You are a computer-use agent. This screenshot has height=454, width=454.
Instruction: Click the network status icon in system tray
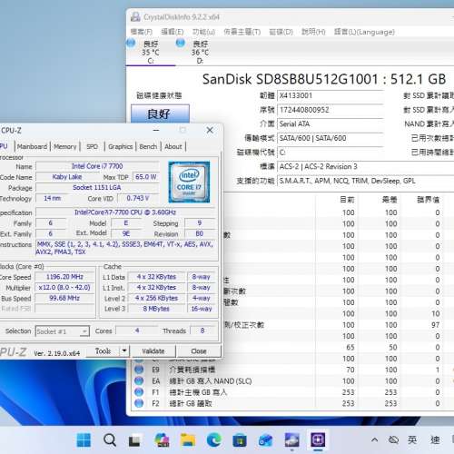(x=393, y=439)
